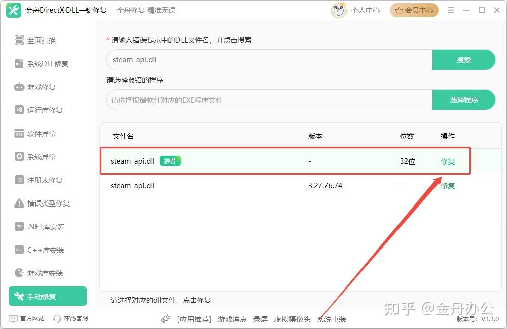Click the C++库安装 icon
The image size is (507, 329).
pos(19,250)
